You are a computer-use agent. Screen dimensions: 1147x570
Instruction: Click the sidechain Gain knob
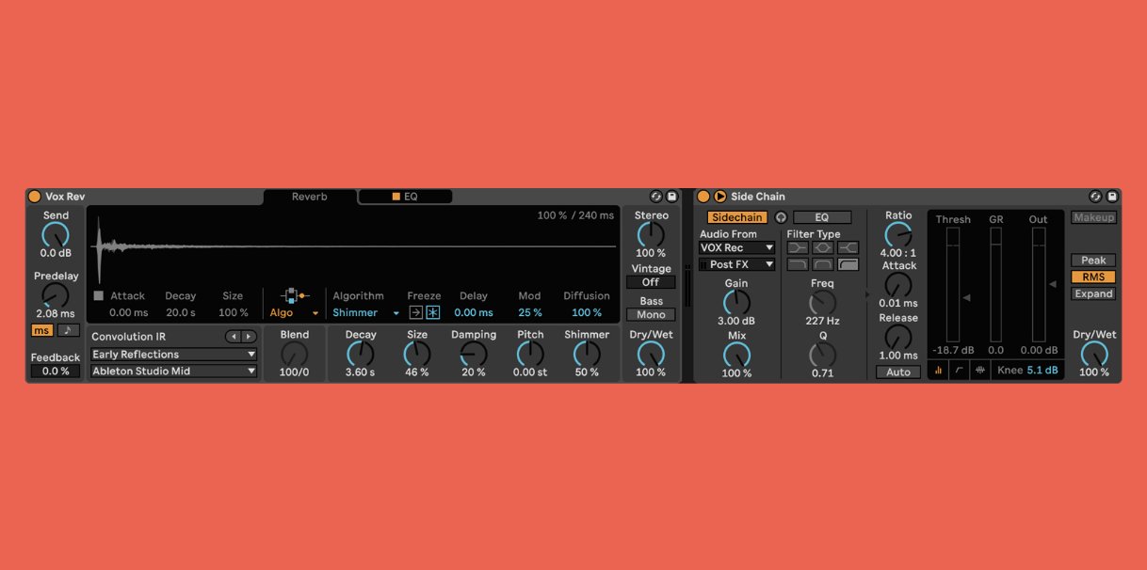click(x=736, y=302)
